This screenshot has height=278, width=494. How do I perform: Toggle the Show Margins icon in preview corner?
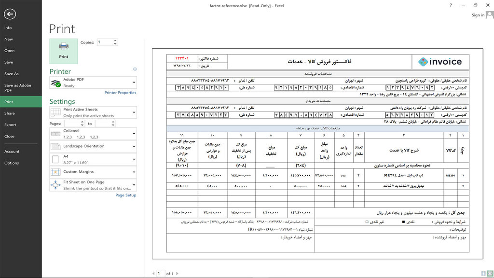pos(482,273)
